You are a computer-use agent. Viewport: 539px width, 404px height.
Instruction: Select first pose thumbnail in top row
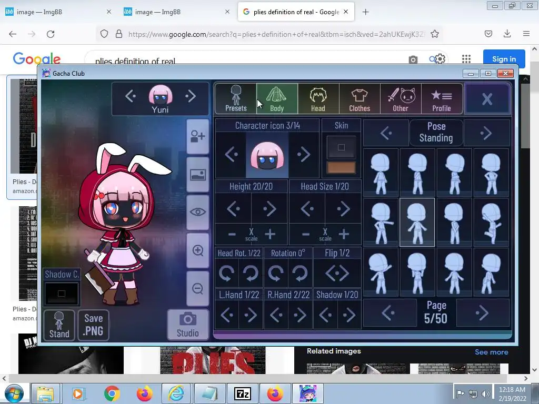pyautogui.click(x=381, y=173)
